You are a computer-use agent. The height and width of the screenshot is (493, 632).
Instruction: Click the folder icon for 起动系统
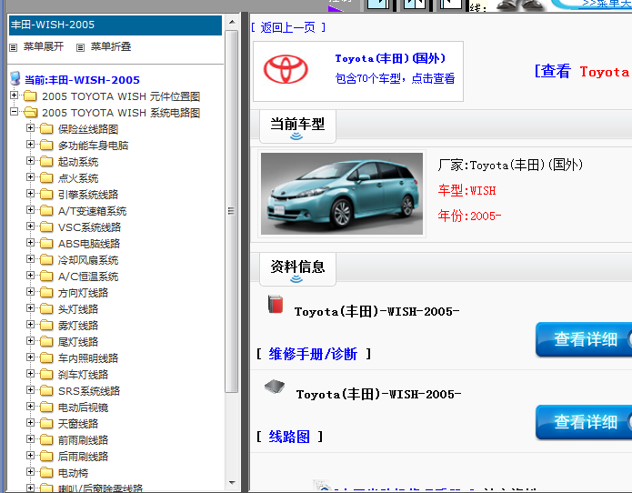coord(46,161)
